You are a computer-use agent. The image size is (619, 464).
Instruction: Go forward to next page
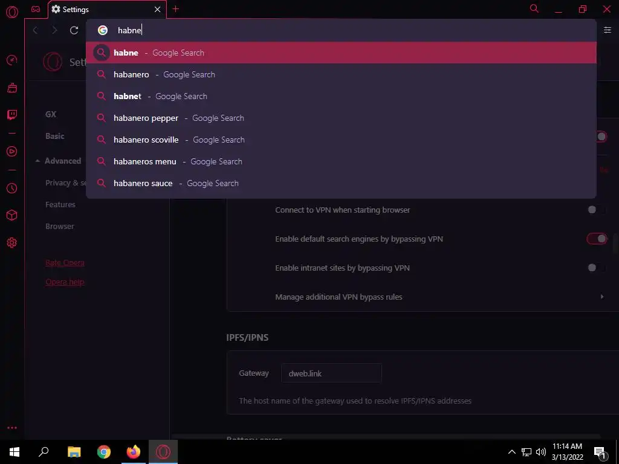[x=54, y=30]
